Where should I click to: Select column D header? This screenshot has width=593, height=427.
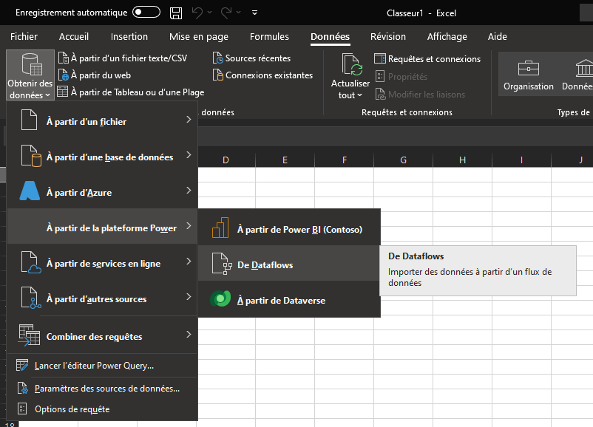point(226,160)
